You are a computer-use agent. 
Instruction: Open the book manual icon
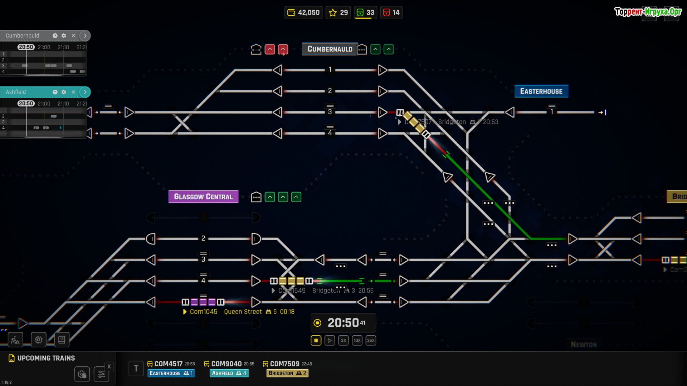pos(62,340)
